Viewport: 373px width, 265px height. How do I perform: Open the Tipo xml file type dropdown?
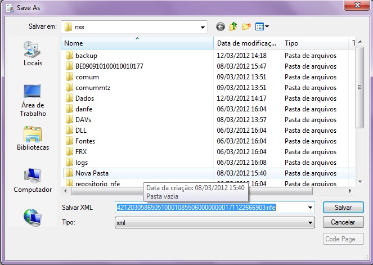click(x=215, y=223)
